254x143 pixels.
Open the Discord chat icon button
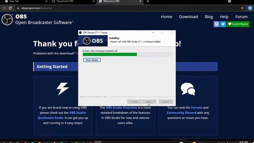pos(216,24)
